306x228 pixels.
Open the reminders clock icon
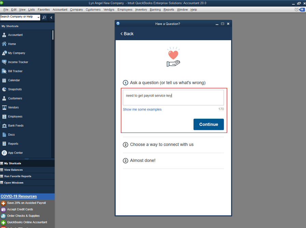tap(296, 10)
